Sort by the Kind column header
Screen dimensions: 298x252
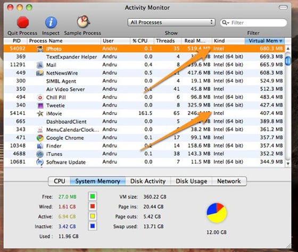228,41
